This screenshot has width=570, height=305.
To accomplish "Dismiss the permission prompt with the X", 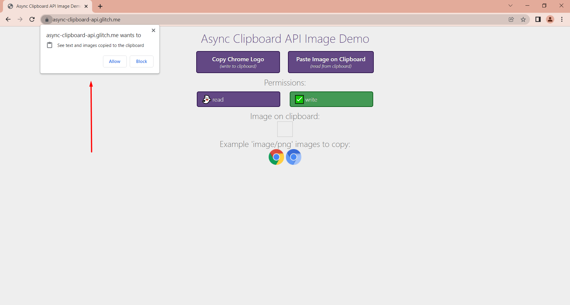I will 153,30.
